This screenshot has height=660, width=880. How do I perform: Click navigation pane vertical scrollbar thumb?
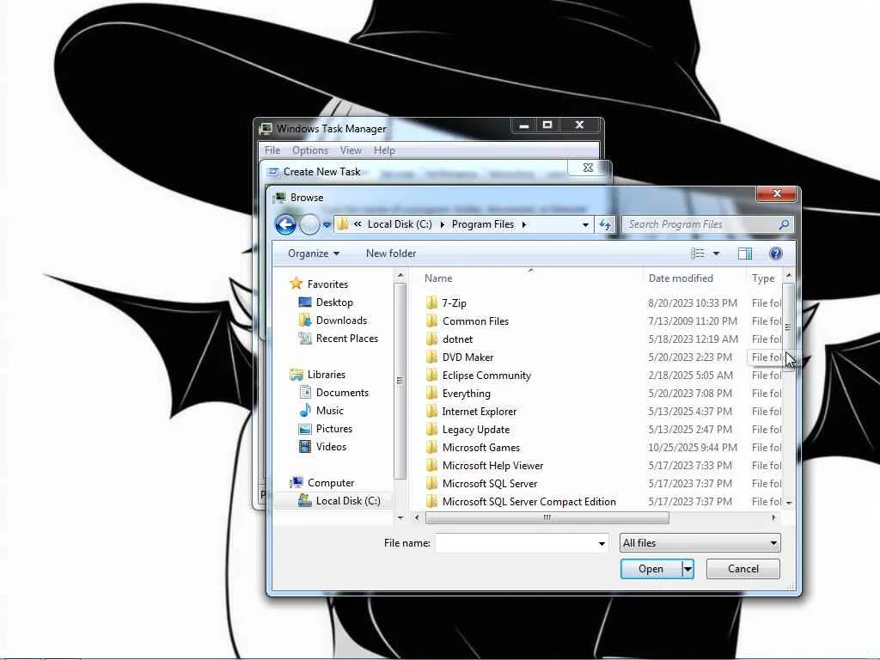pos(400,381)
